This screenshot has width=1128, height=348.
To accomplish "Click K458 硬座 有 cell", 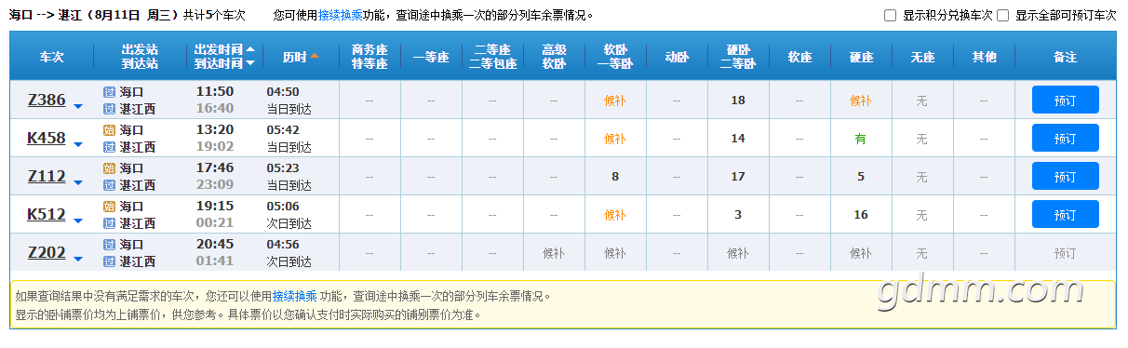I will click(861, 139).
